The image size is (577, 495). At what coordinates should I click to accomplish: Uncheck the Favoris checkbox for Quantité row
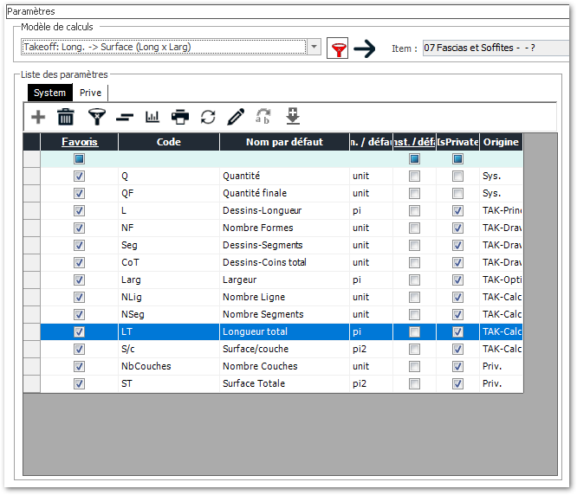(x=79, y=176)
